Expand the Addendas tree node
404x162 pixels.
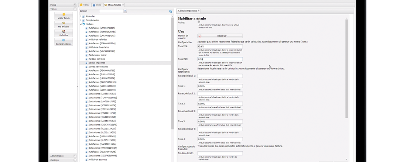[81, 17]
